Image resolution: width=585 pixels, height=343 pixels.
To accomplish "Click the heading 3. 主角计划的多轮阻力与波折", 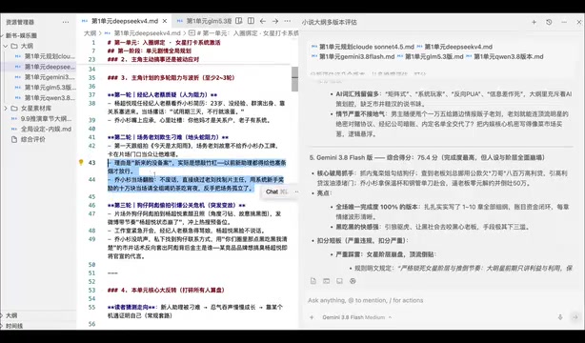I will coord(171,77).
